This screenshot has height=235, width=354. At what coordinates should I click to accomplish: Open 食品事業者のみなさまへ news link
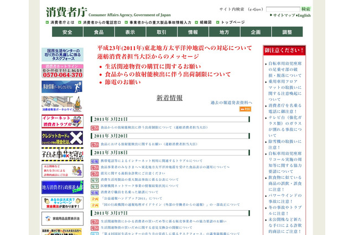(165, 167)
